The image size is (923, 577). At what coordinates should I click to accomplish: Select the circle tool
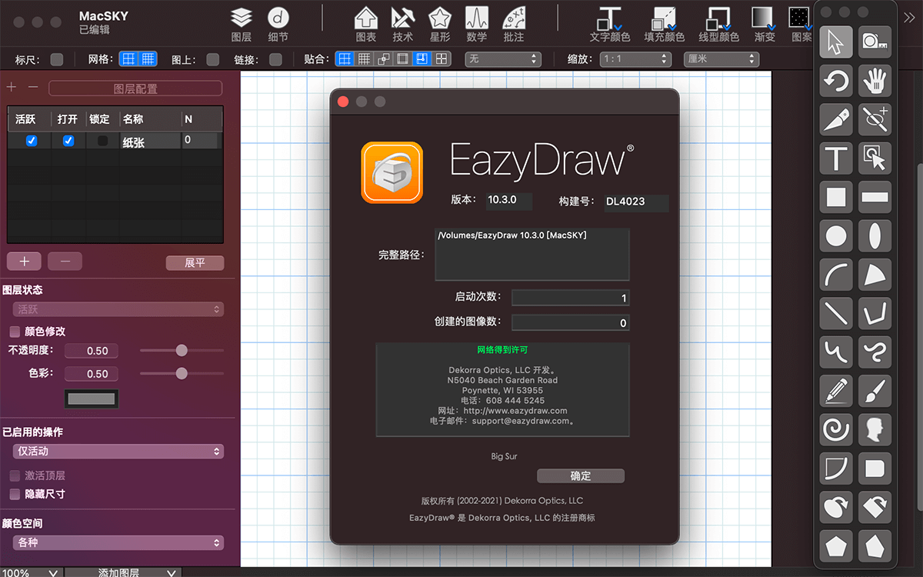point(836,235)
